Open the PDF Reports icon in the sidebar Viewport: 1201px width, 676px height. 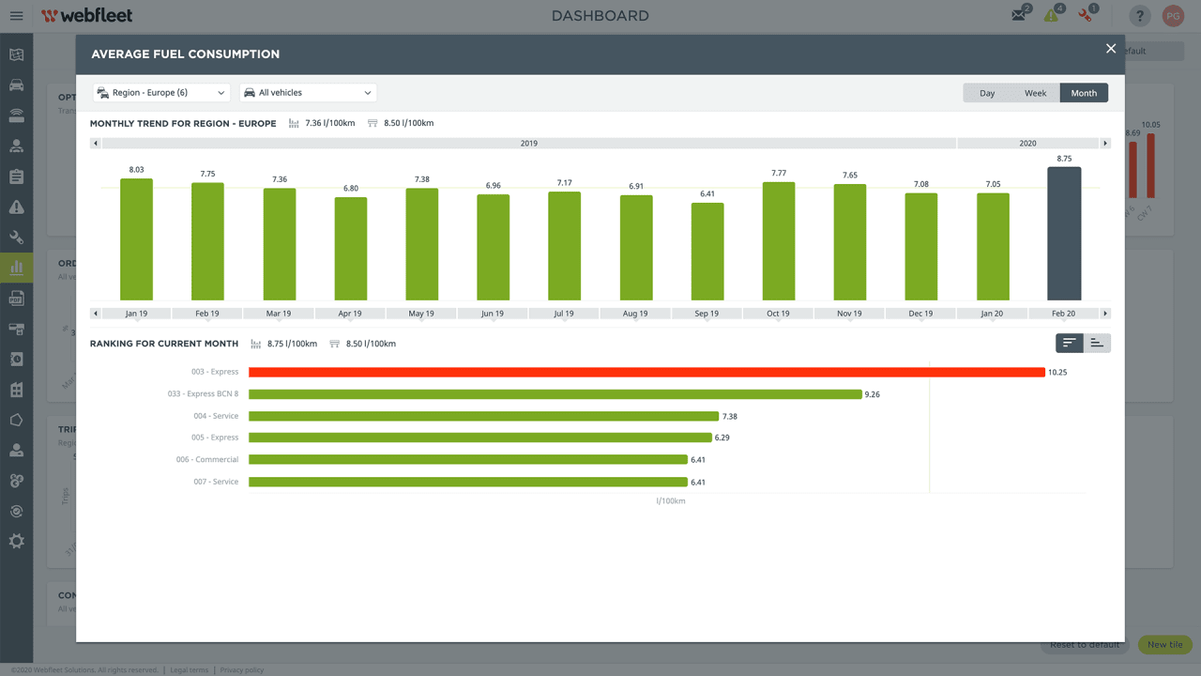[16, 299]
